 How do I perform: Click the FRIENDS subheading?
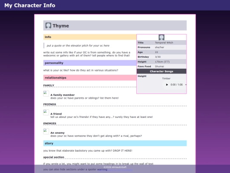click(49, 104)
